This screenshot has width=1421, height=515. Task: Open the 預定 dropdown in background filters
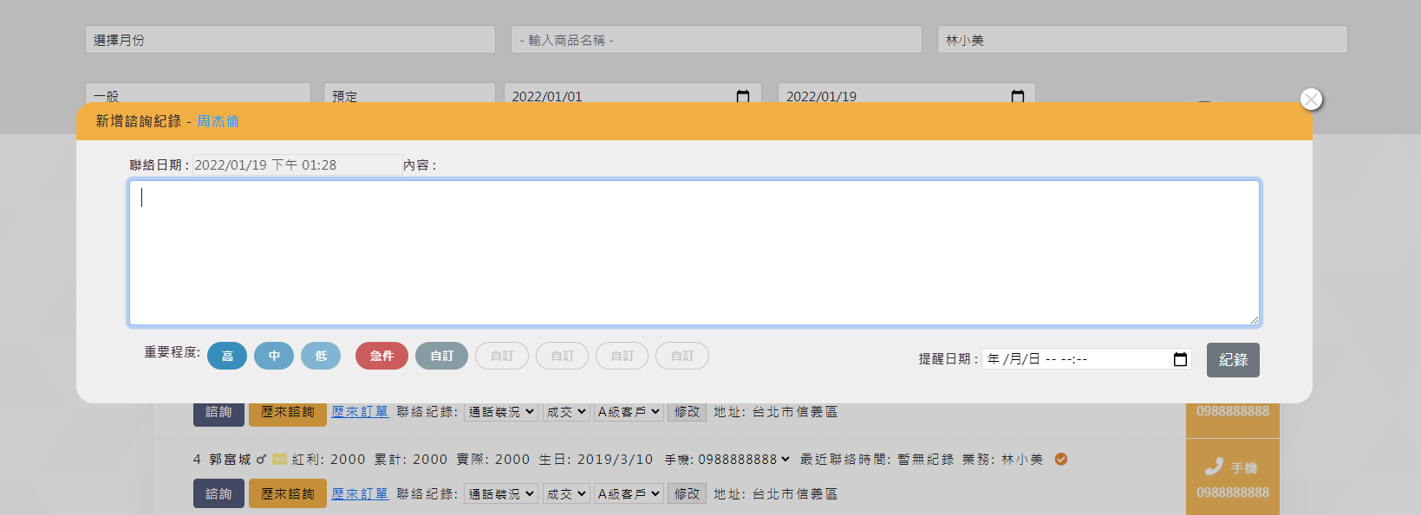[409, 93]
